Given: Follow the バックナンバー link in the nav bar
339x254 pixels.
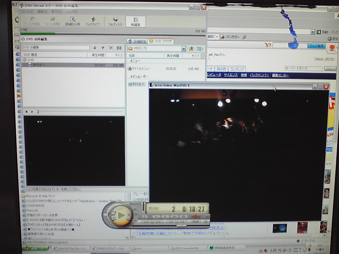Looking at the screenshot, I should (259, 75).
